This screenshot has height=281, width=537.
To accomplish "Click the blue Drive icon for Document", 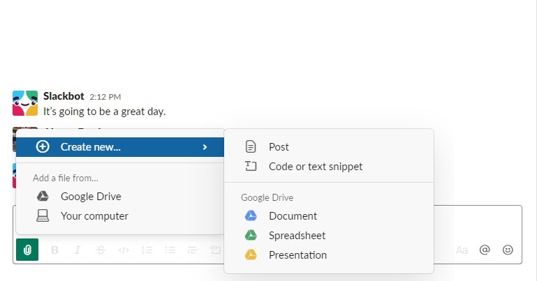I will (x=251, y=215).
